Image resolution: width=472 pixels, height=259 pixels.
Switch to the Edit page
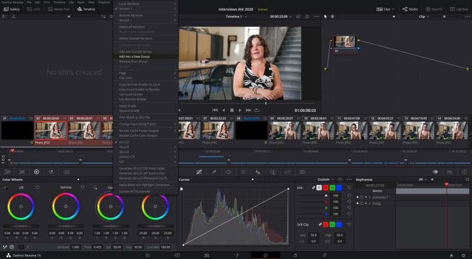[x=206, y=255]
